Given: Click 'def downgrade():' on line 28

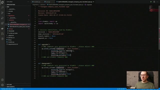Looking at the screenshot, I should click(45, 63).
